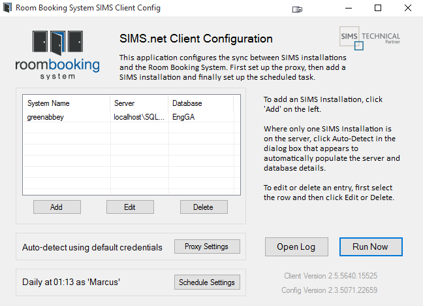Select the greenabbey system row
The width and height of the screenshot is (423, 306).
click(x=131, y=117)
